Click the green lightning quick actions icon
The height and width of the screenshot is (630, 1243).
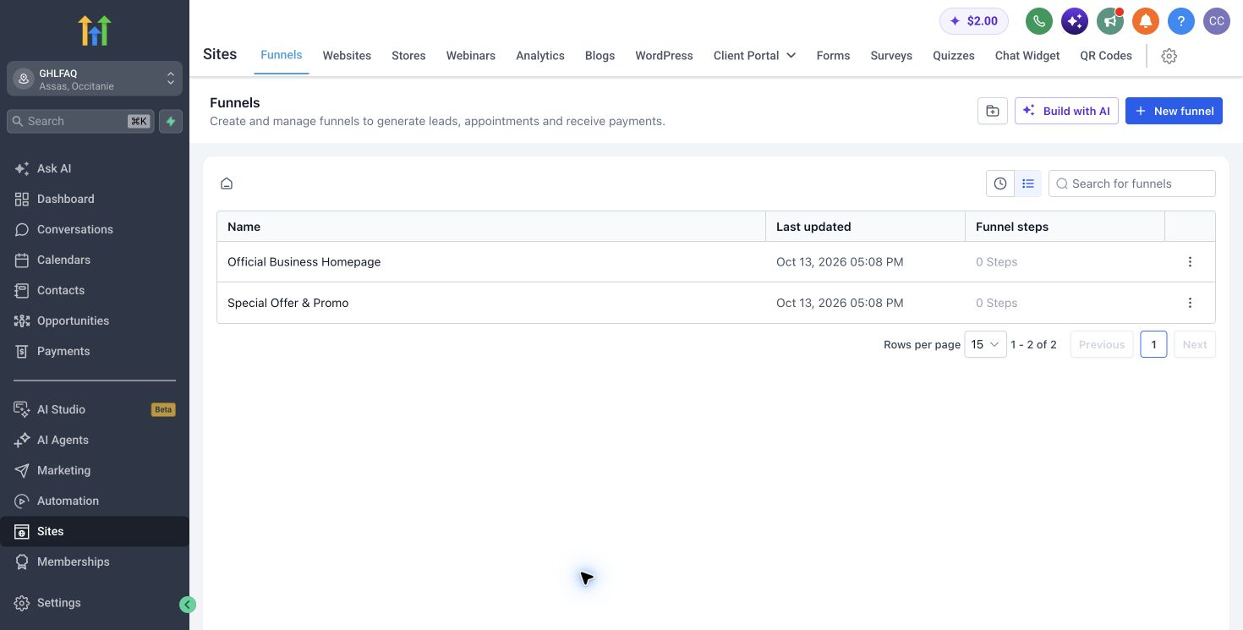pos(171,121)
